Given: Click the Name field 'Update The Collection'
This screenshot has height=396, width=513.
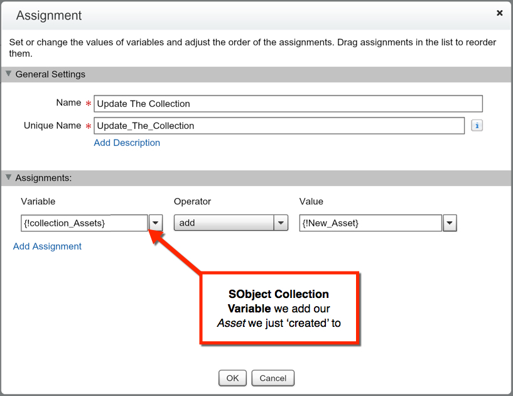Looking at the screenshot, I should (288, 104).
